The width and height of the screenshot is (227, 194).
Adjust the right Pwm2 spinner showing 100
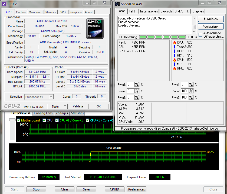point(191,91)
